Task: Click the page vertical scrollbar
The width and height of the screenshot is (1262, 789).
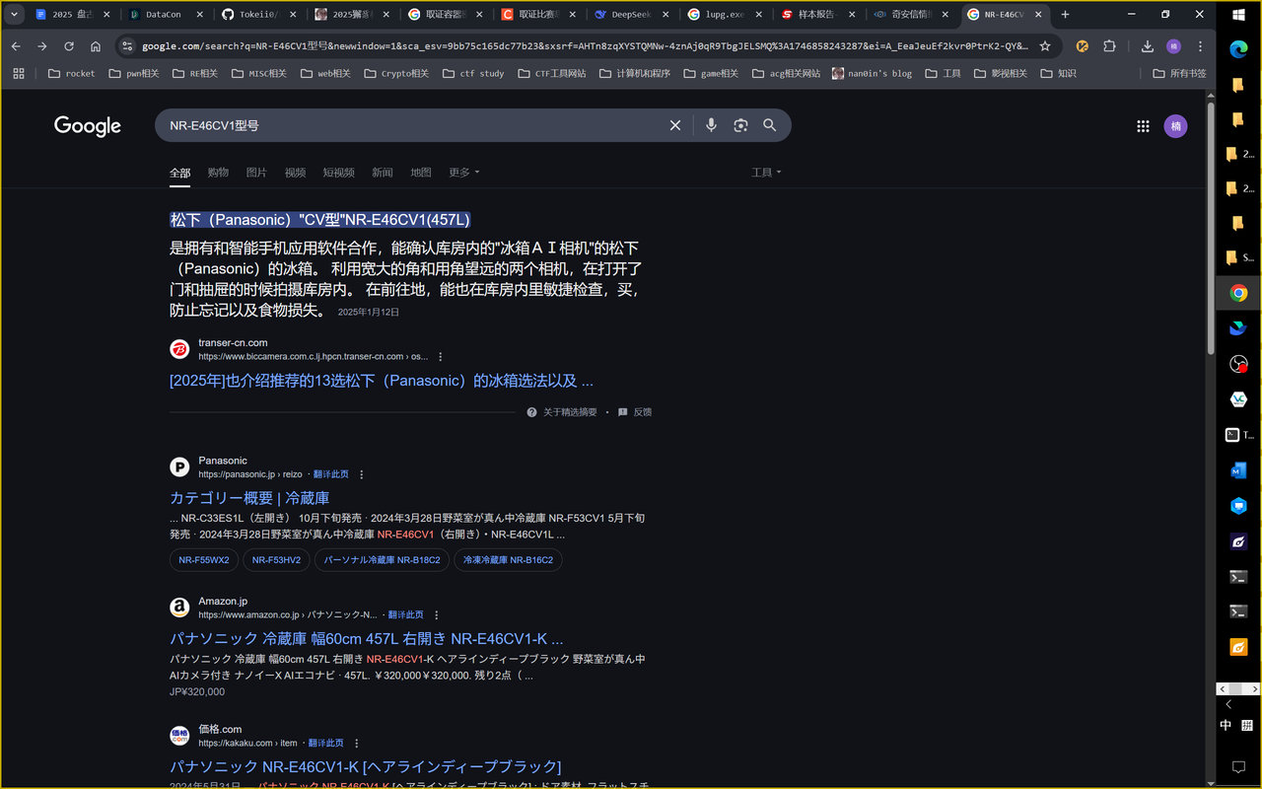Action: pyautogui.click(x=1211, y=227)
